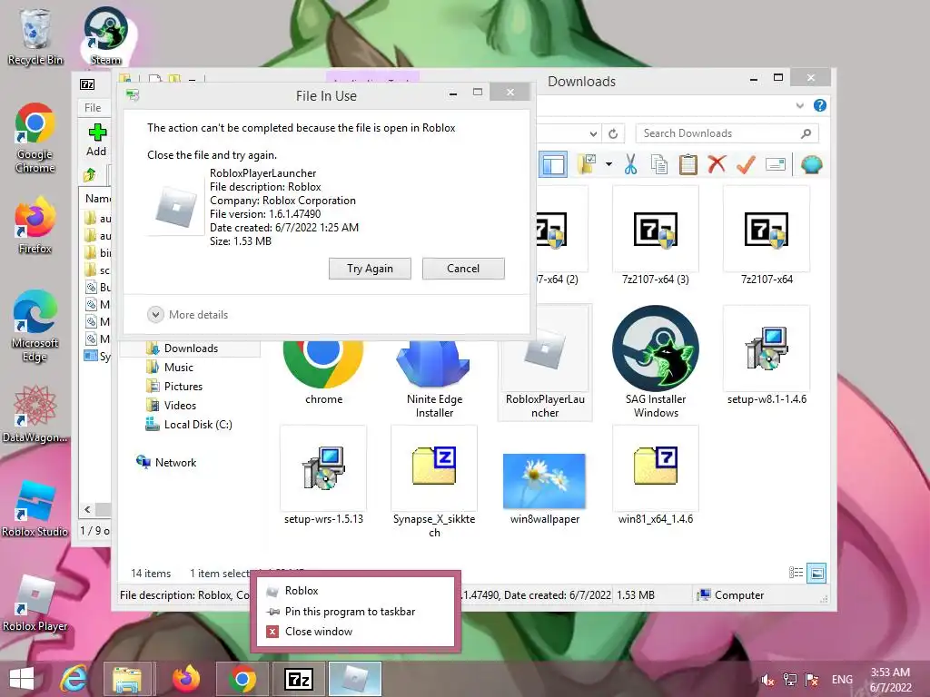Screen dimensions: 930x697
Task: Open Pictures in the navigation pane
Action: (x=183, y=387)
